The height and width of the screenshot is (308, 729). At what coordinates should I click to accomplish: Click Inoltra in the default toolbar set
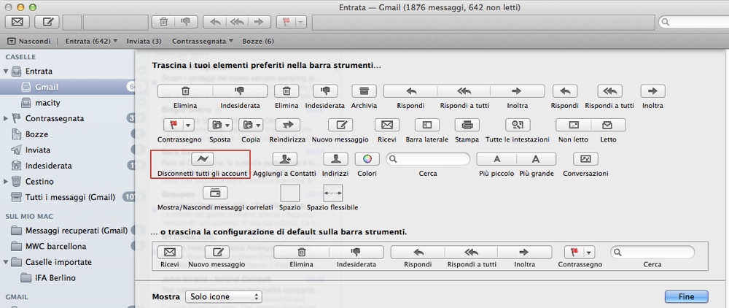click(524, 253)
